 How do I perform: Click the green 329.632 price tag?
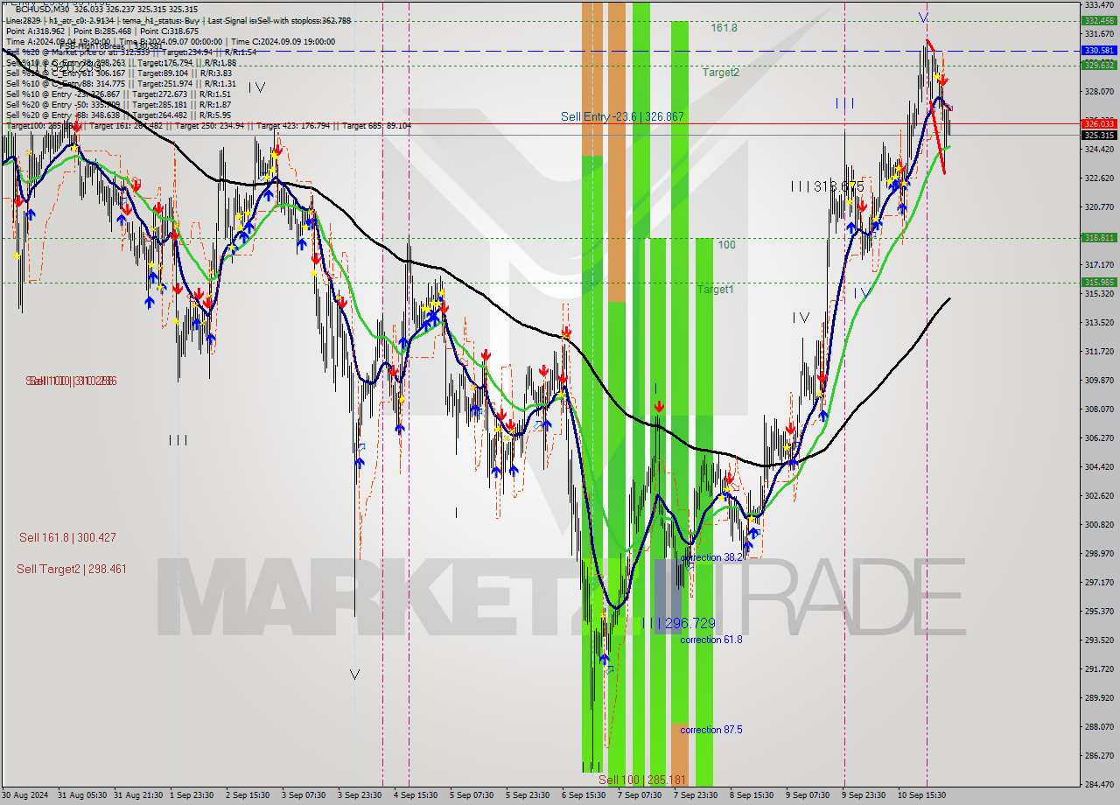click(1099, 65)
